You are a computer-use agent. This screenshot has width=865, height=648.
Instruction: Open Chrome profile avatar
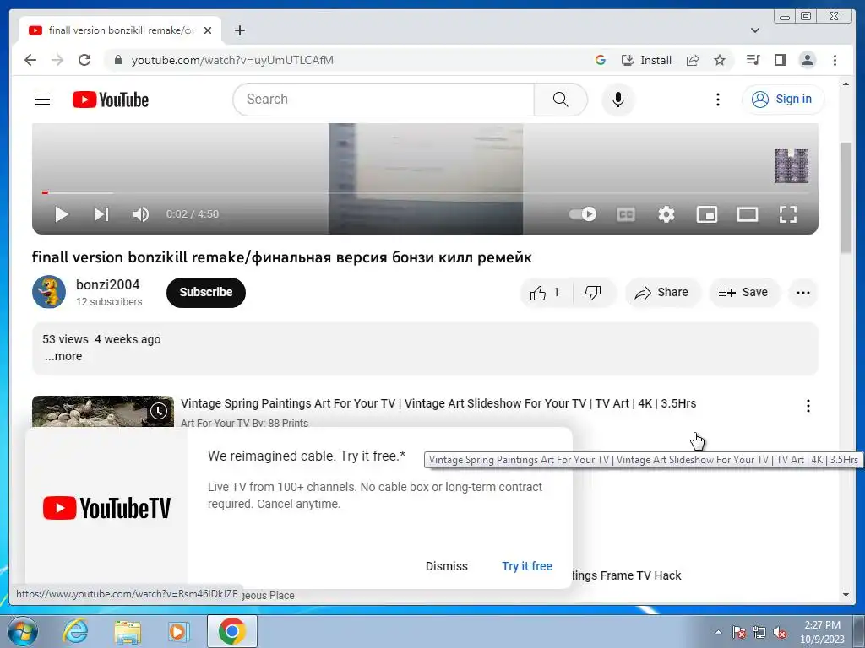point(807,60)
